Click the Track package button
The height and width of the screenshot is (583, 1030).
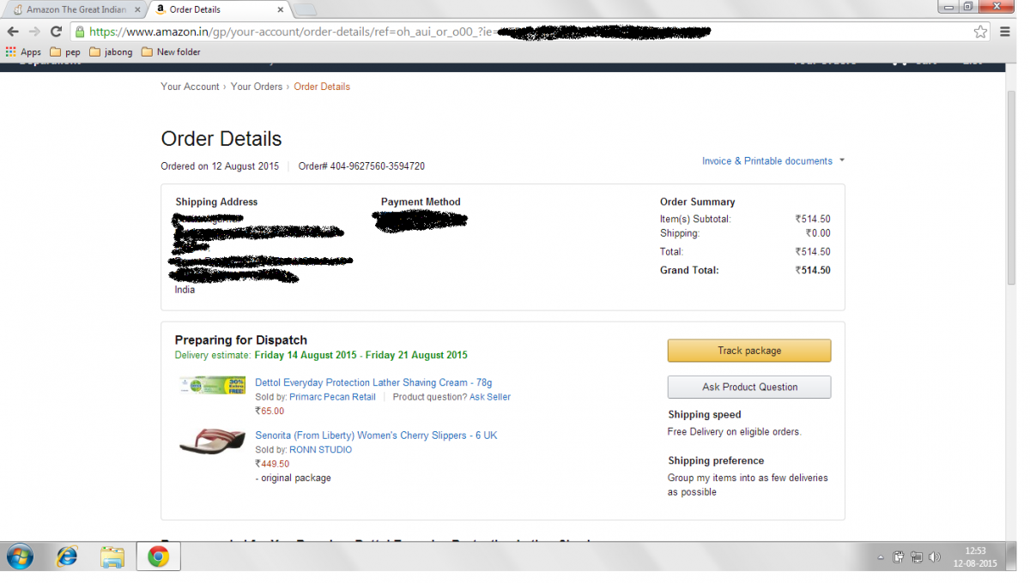coord(749,351)
